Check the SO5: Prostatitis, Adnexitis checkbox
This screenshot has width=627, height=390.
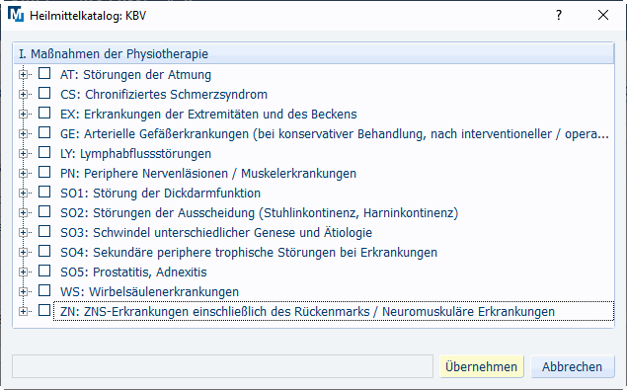click(44, 271)
